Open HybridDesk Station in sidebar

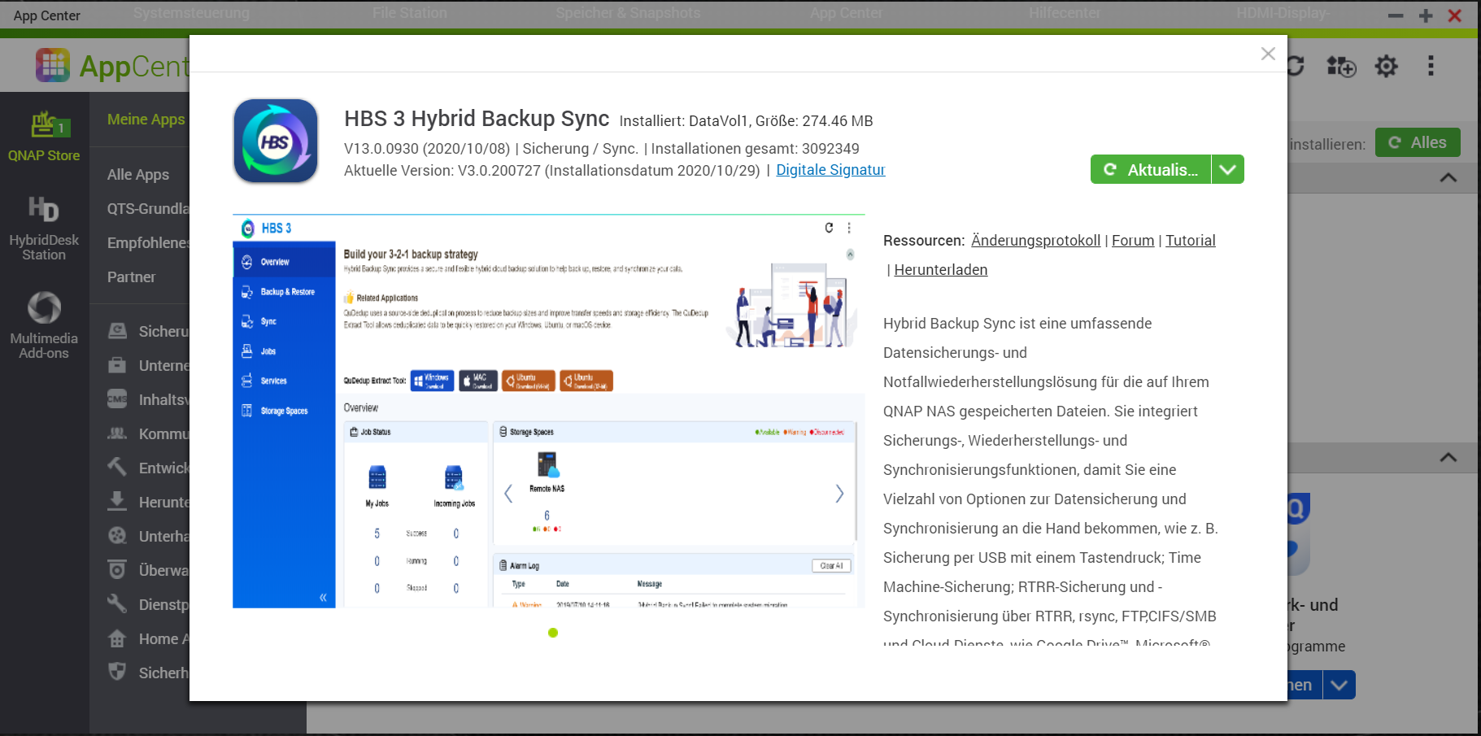tap(44, 229)
